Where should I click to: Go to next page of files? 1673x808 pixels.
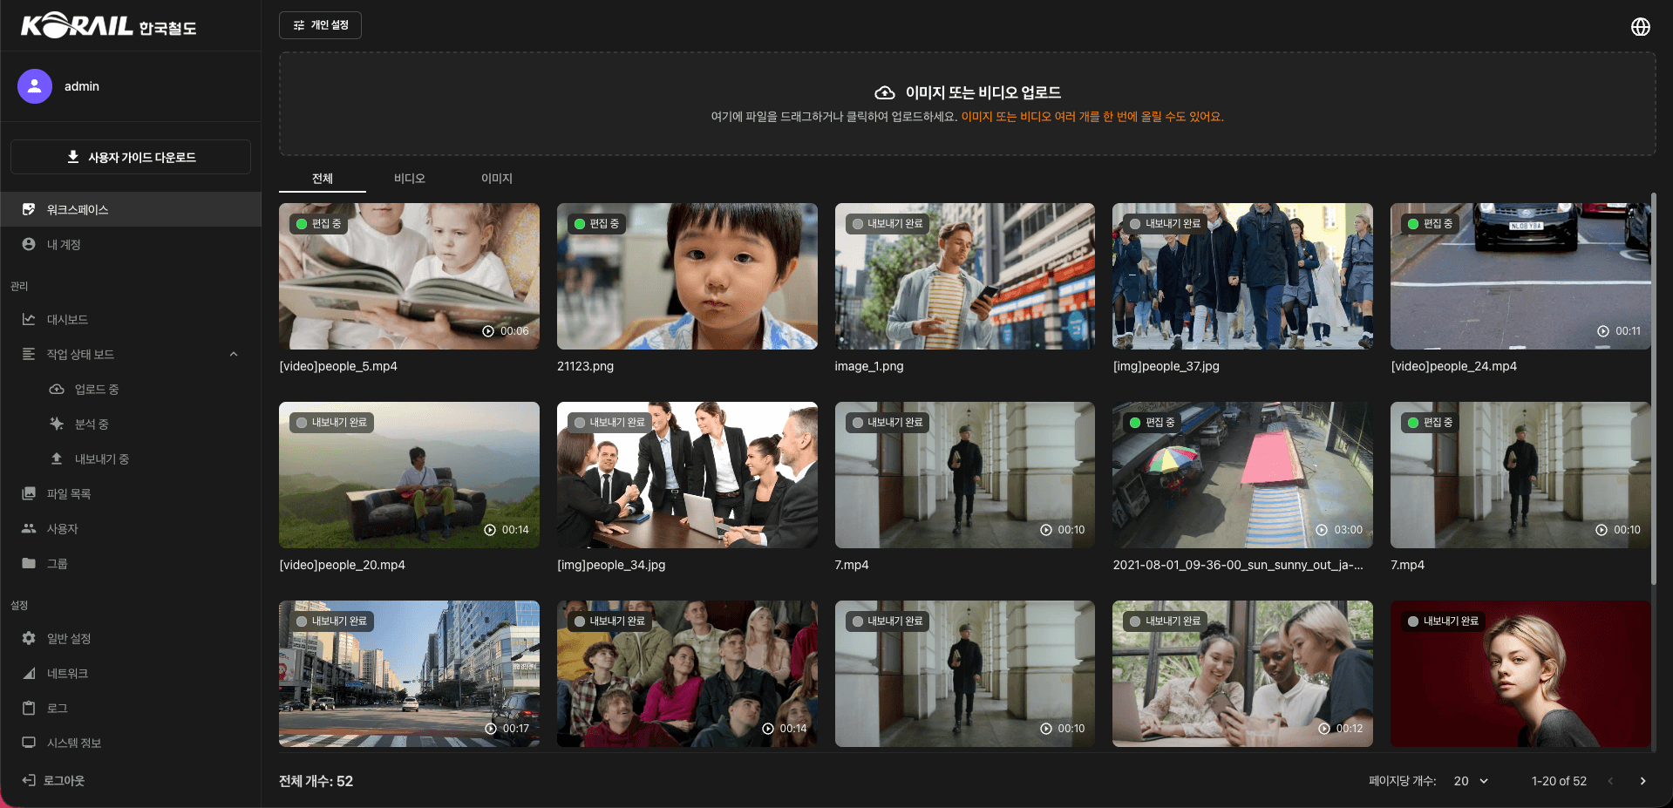pyautogui.click(x=1642, y=781)
